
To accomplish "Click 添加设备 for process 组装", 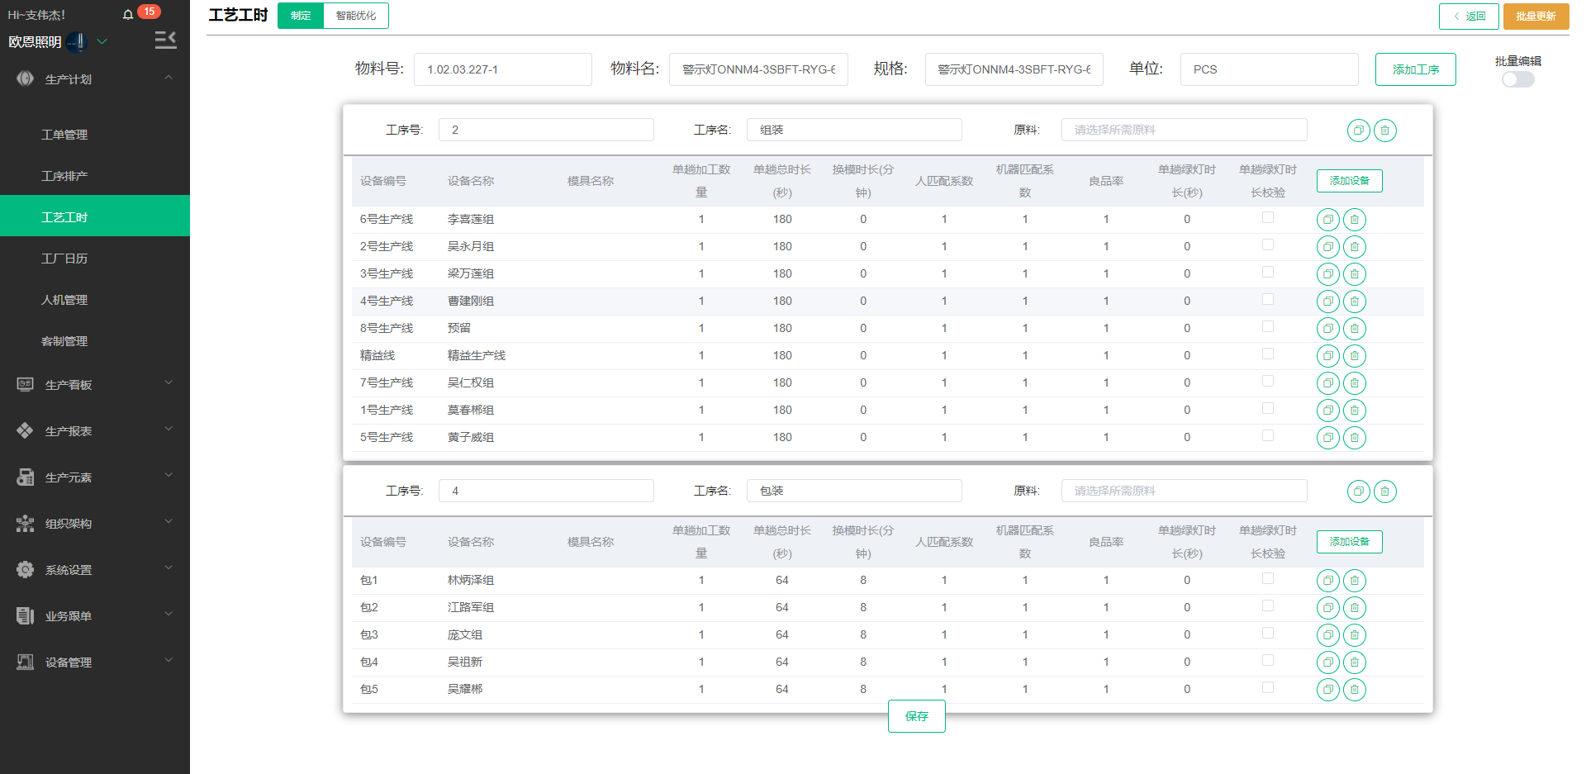I will (x=1349, y=181).
